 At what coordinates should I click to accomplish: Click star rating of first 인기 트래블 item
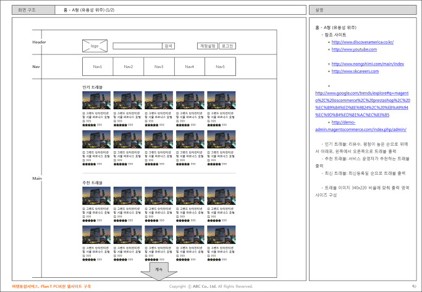point(89,125)
